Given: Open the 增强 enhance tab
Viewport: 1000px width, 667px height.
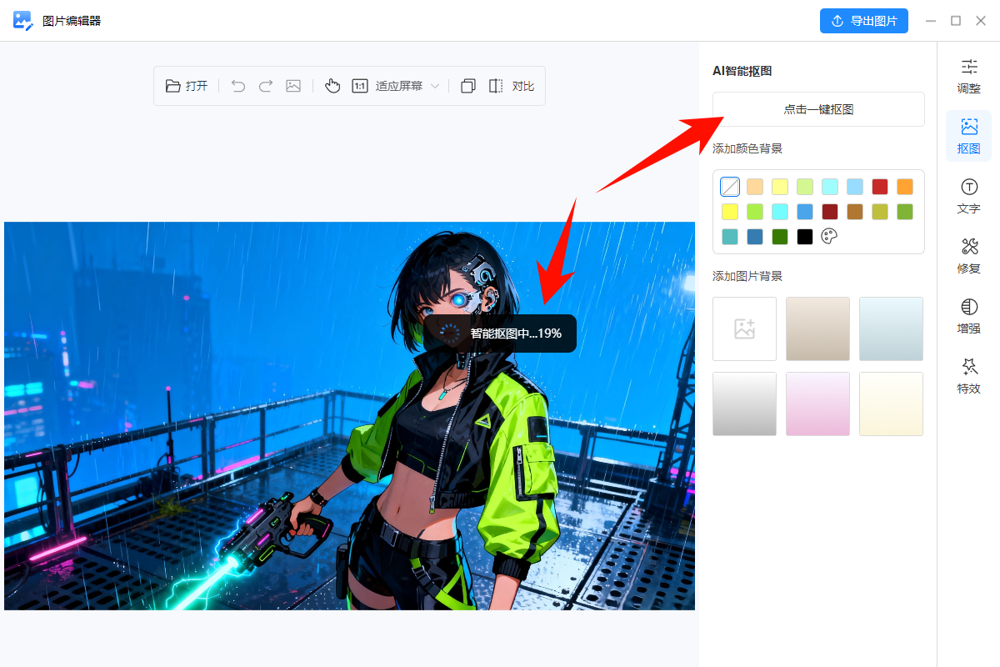Looking at the screenshot, I should click(969, 317).
